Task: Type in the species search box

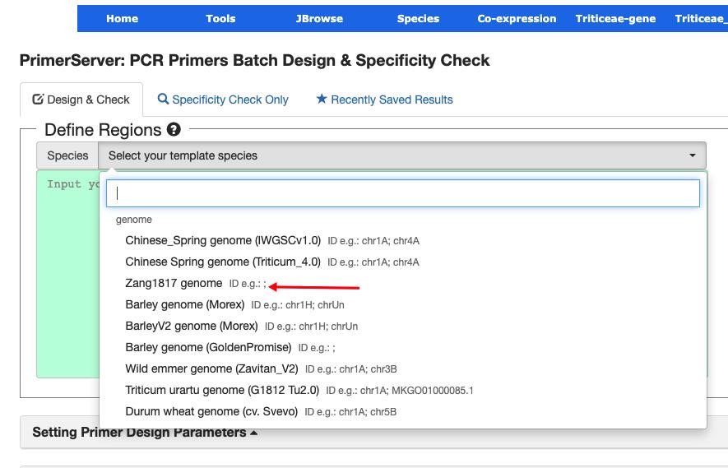Action: click(402, 193)
